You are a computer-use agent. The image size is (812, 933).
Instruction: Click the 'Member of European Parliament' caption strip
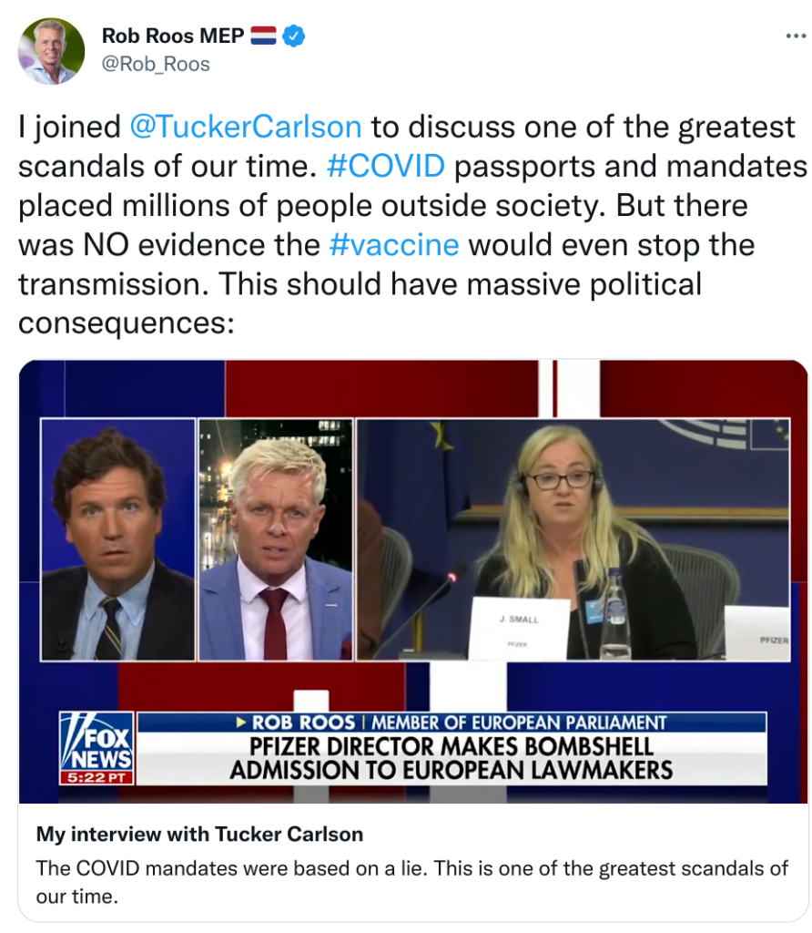tap(452, 723)
